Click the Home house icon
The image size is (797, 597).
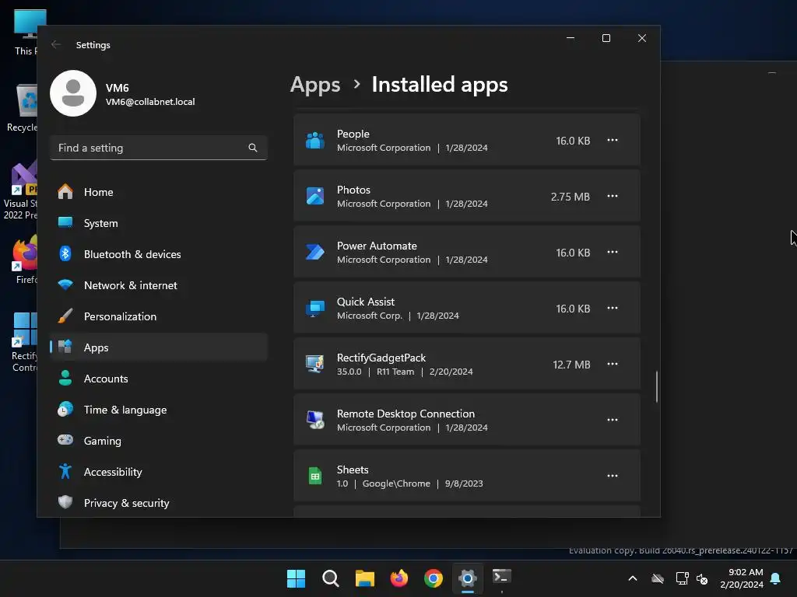pyautogui.click(x=65, y=191)
